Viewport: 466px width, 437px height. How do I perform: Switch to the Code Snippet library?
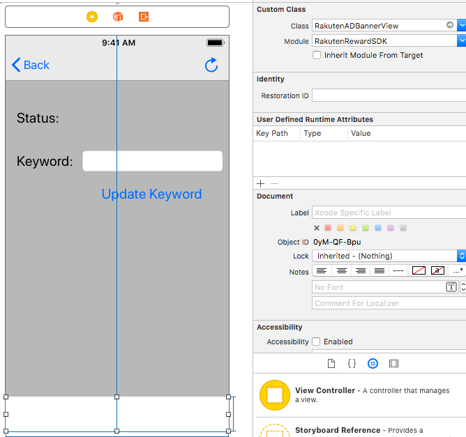pyautogui.click(x=352, y=364)
